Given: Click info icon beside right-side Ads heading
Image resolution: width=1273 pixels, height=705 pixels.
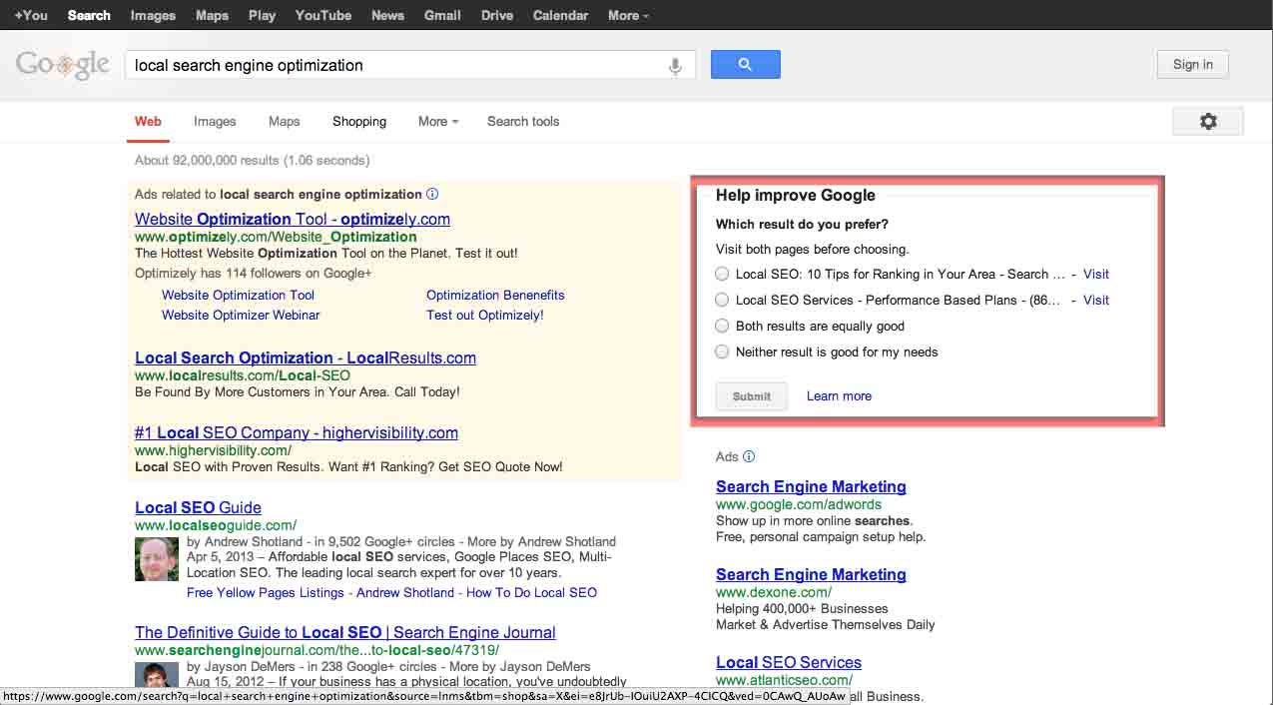Looking at the screenshot, I should click(x=749, y=456).
